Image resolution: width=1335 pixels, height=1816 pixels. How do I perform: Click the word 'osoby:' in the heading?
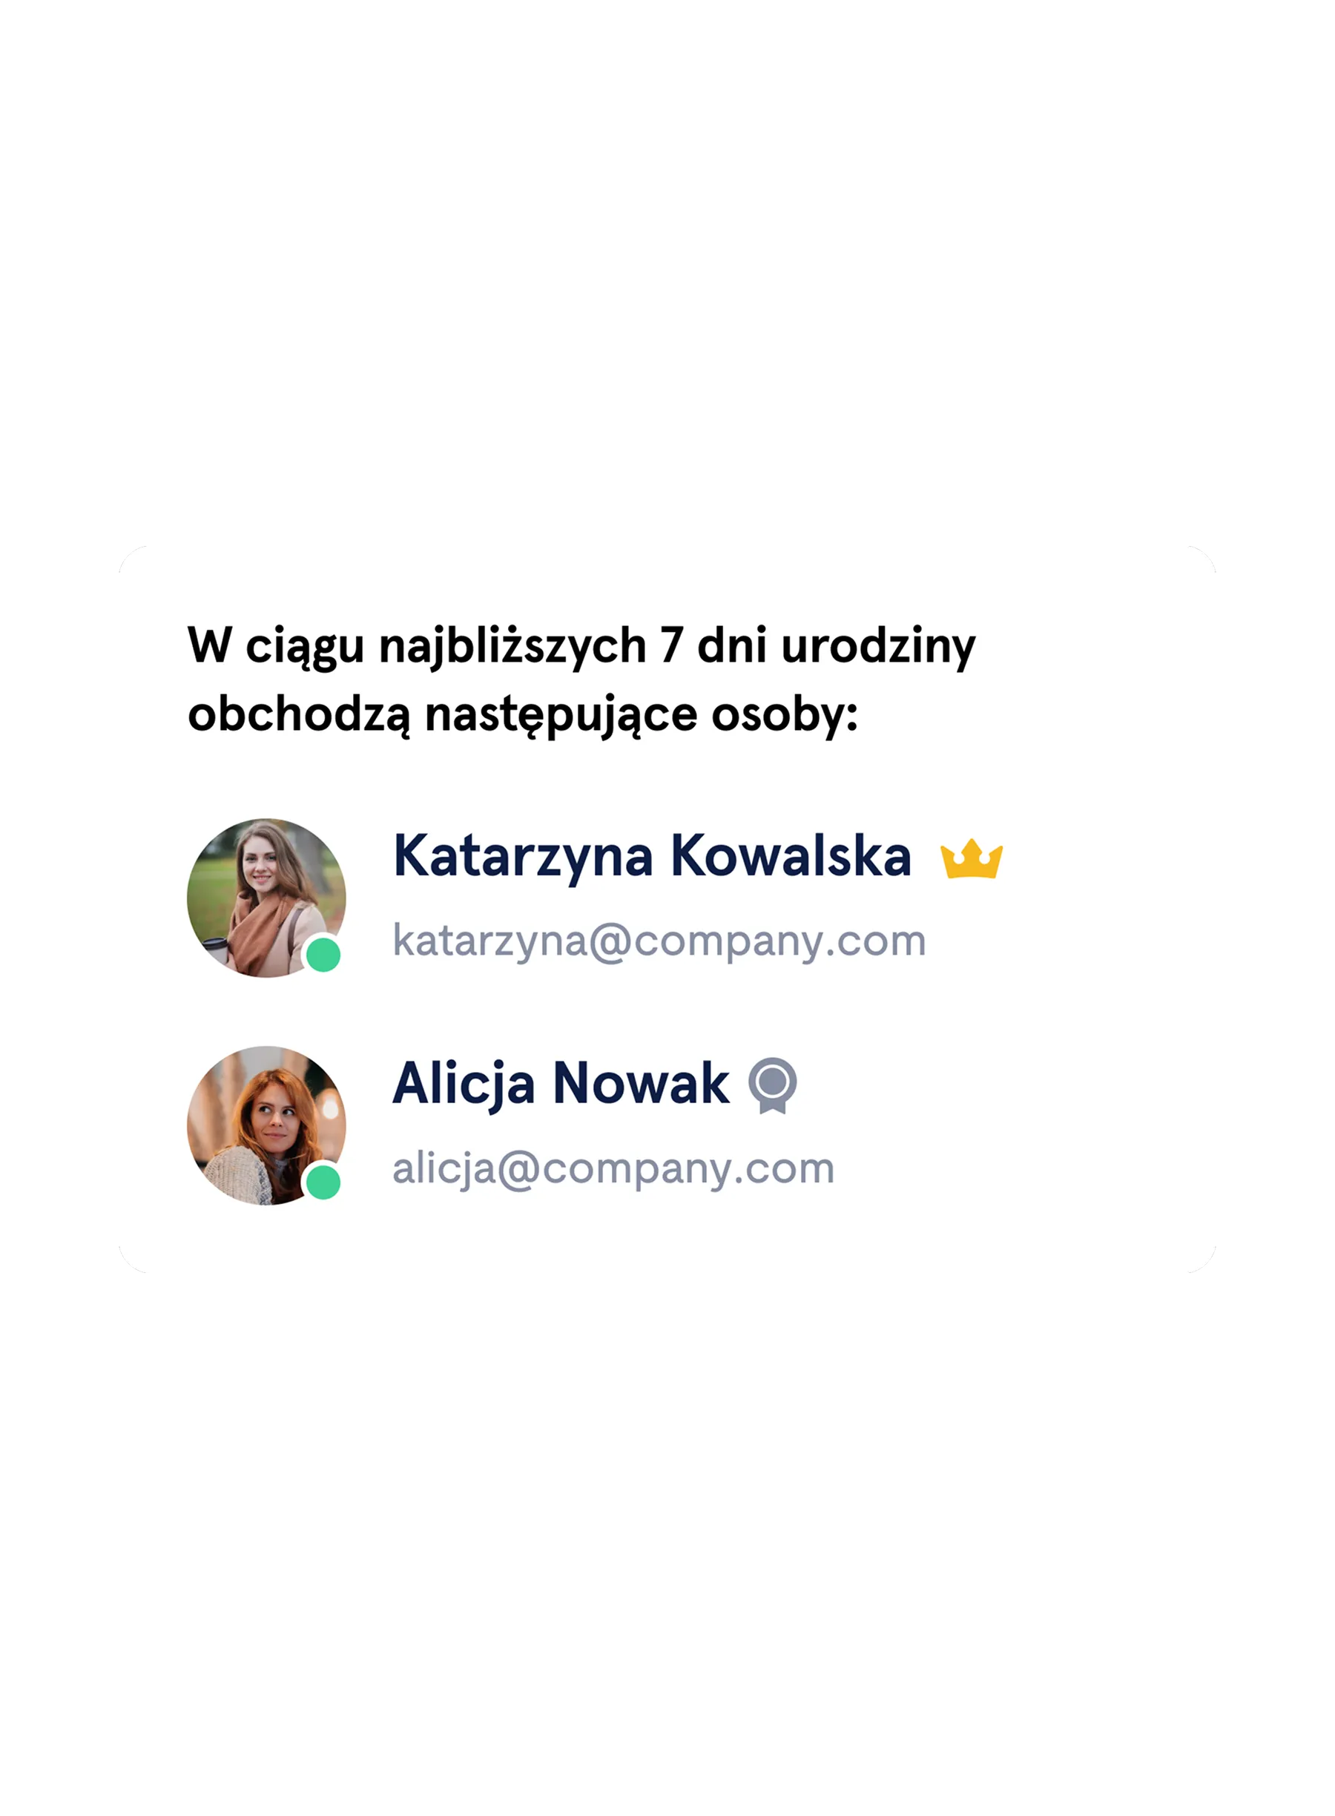tap(785, 716)
